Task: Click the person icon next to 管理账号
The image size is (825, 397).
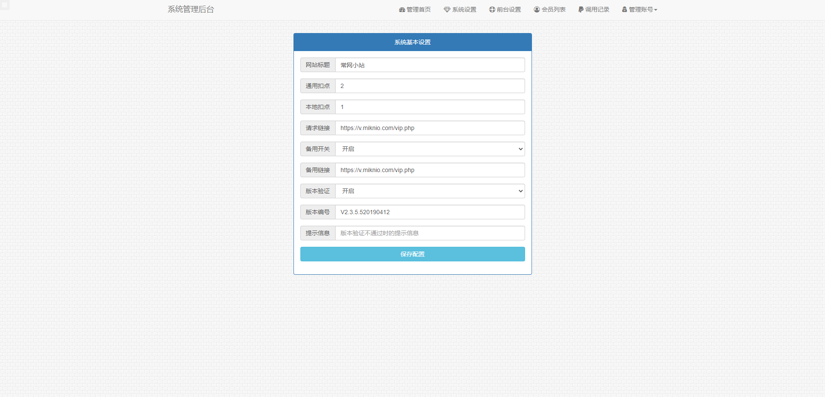Action: [x=624, y=9]
